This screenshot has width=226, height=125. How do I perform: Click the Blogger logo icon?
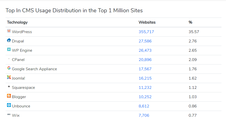pos(9,96)
